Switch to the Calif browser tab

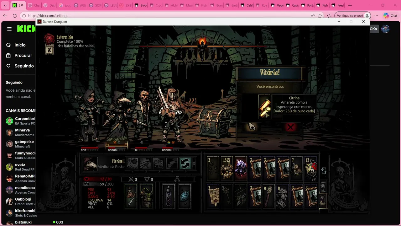[x=246, y=5]
